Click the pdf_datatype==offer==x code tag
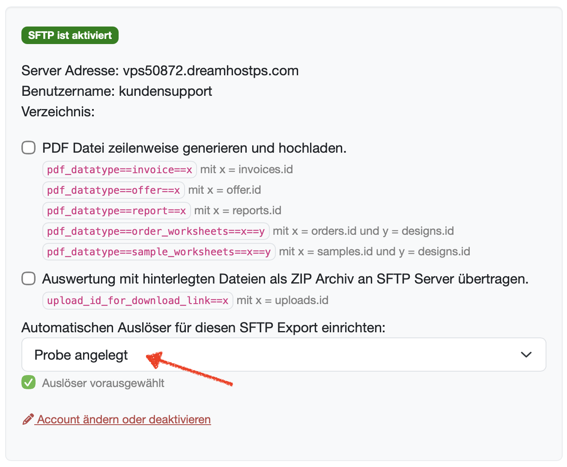The image size is (567, 467). (113, 190)
